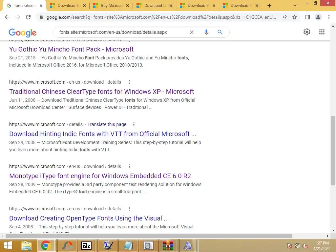This screenshot has height=252, width=336.
Task: Start search by voice microphone
Action: tap(206, 32)
